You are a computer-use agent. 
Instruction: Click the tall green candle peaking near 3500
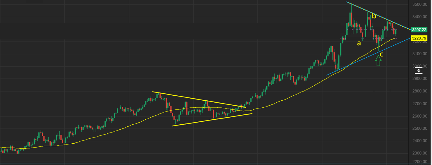351,18
